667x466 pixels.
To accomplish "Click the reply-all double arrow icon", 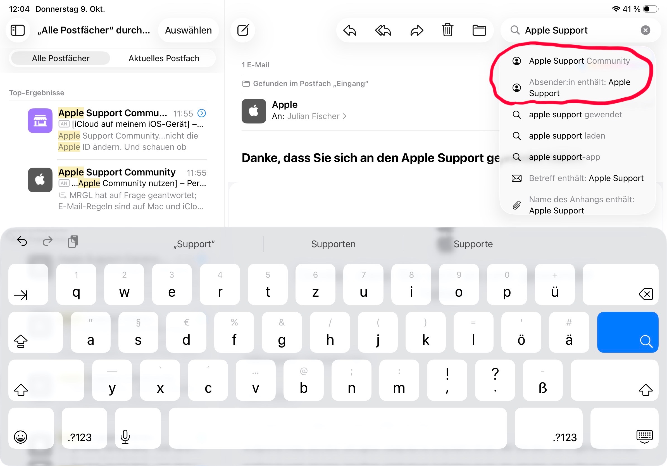I will (x=383, y=30).
